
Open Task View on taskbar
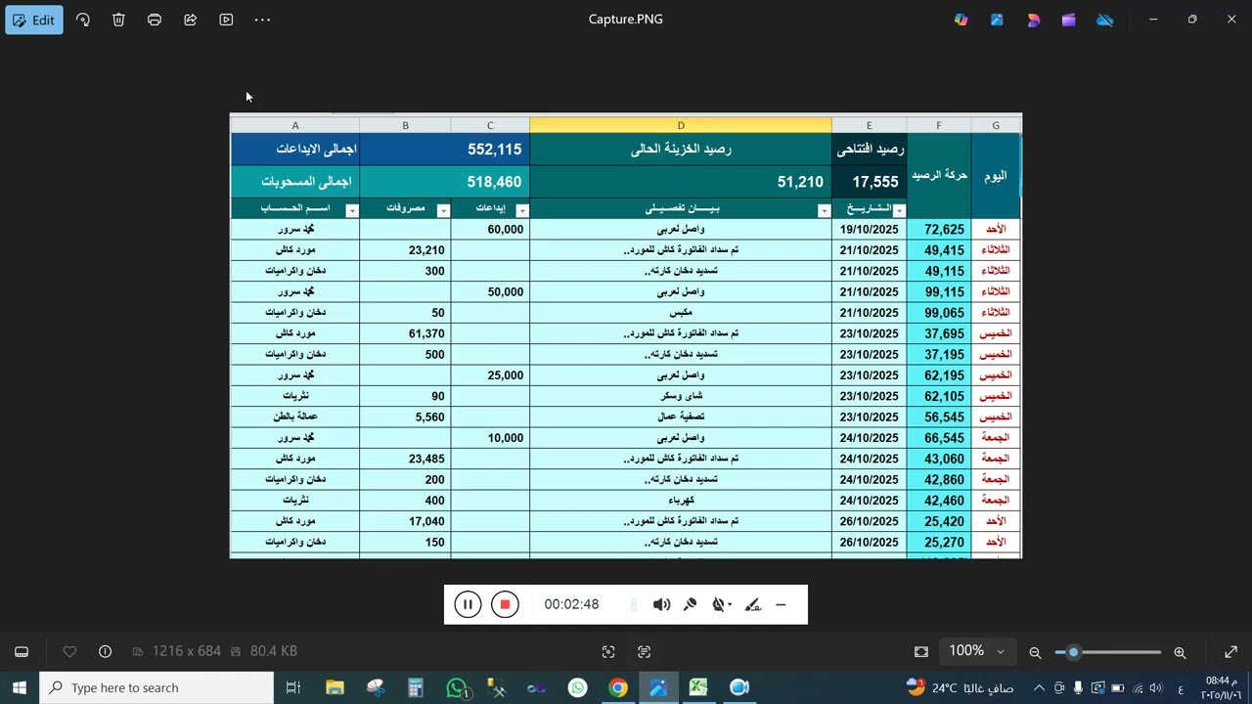tap(292, 687)
